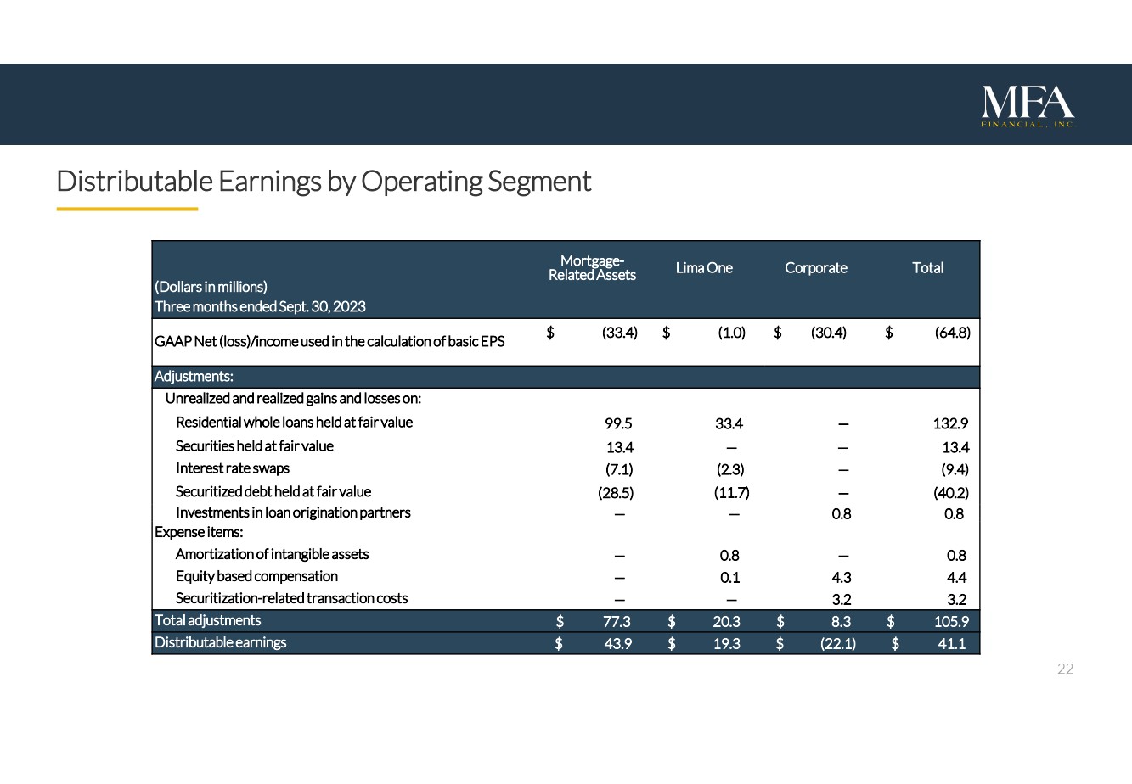
Task: Select the Securitized debt held at fair value label
Action: coord(273,492)
